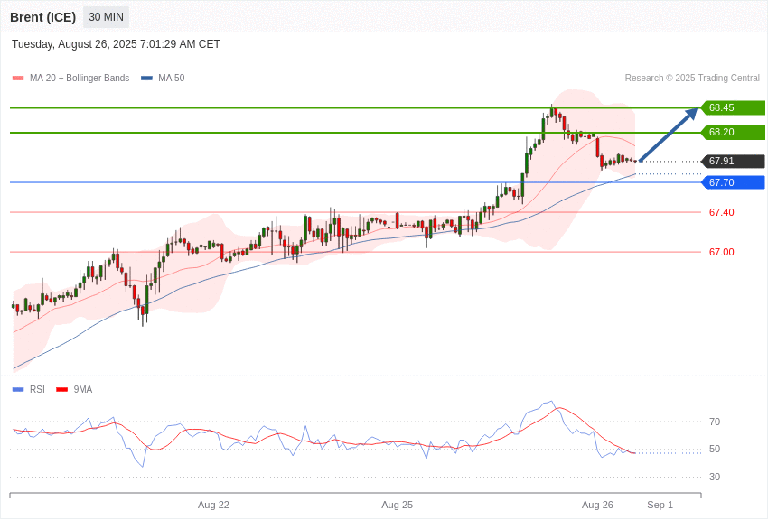Click the MA 50 legend label
This screenshot has height=520, width=768.
point(172,79)
